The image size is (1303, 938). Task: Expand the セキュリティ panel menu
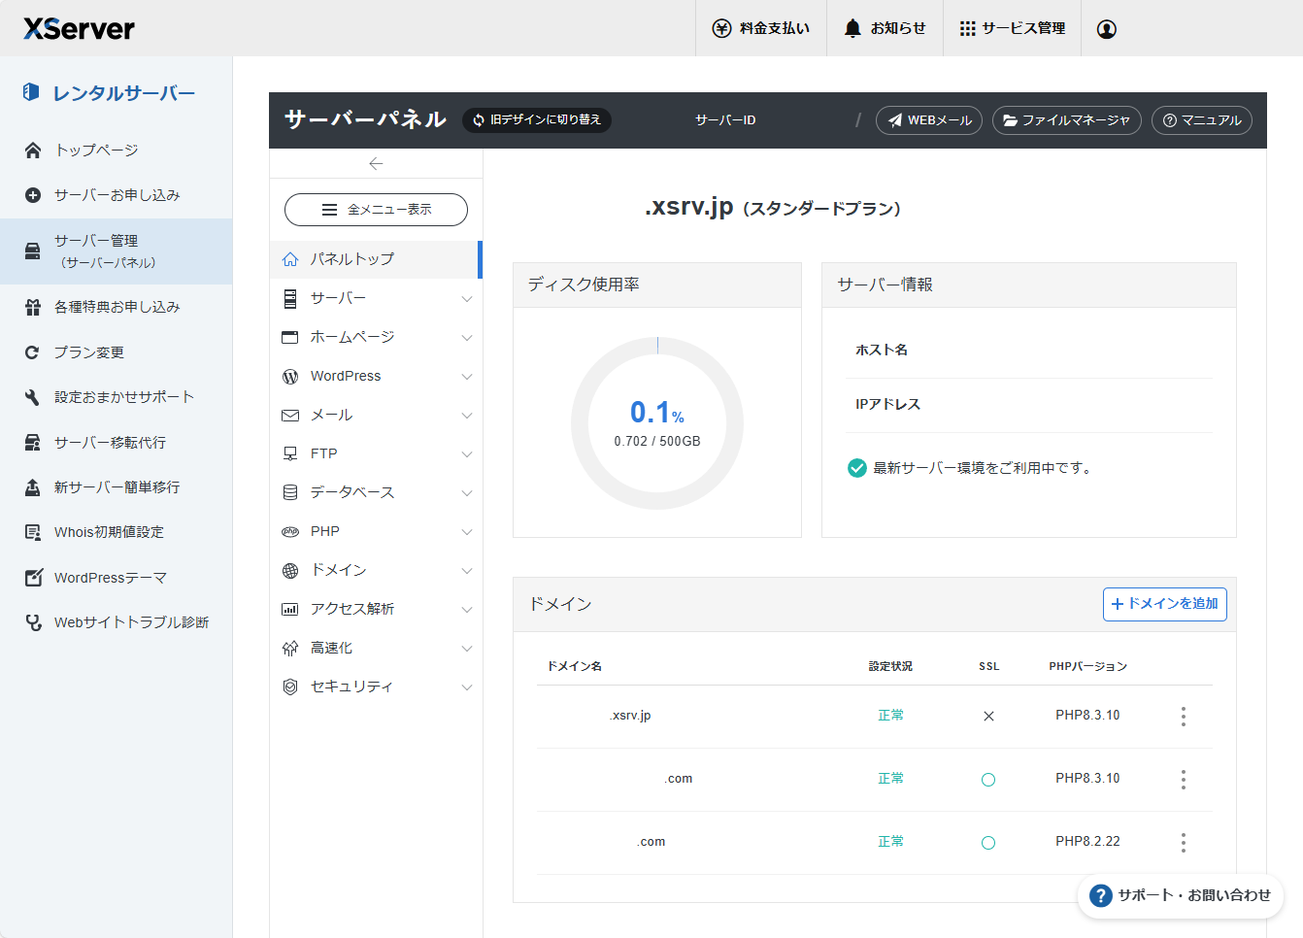click(376, 687)
